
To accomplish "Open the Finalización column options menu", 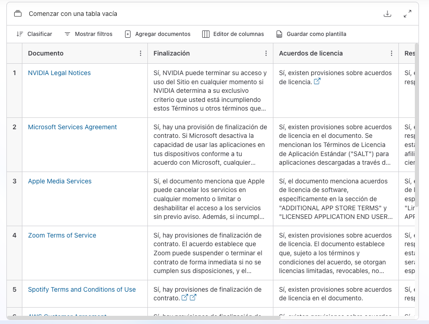I will tap(266, 53).
